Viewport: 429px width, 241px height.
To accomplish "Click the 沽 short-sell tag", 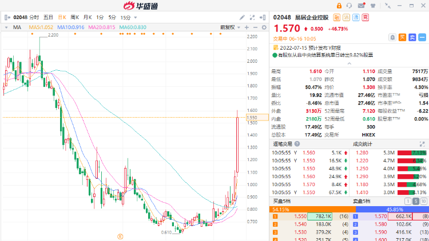I will click(x=346, y=18).
